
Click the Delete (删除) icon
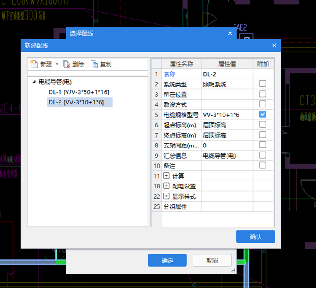coord(67,64)
